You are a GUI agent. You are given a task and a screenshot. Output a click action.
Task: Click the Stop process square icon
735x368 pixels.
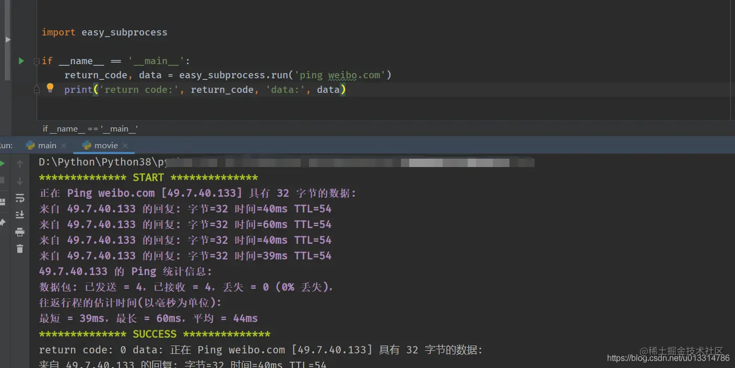(x=2, y=181)
